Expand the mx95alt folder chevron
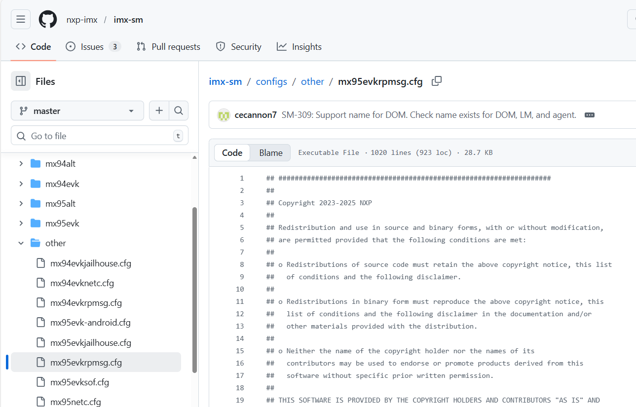The image size is (636, 407). [x=21, y=204]
